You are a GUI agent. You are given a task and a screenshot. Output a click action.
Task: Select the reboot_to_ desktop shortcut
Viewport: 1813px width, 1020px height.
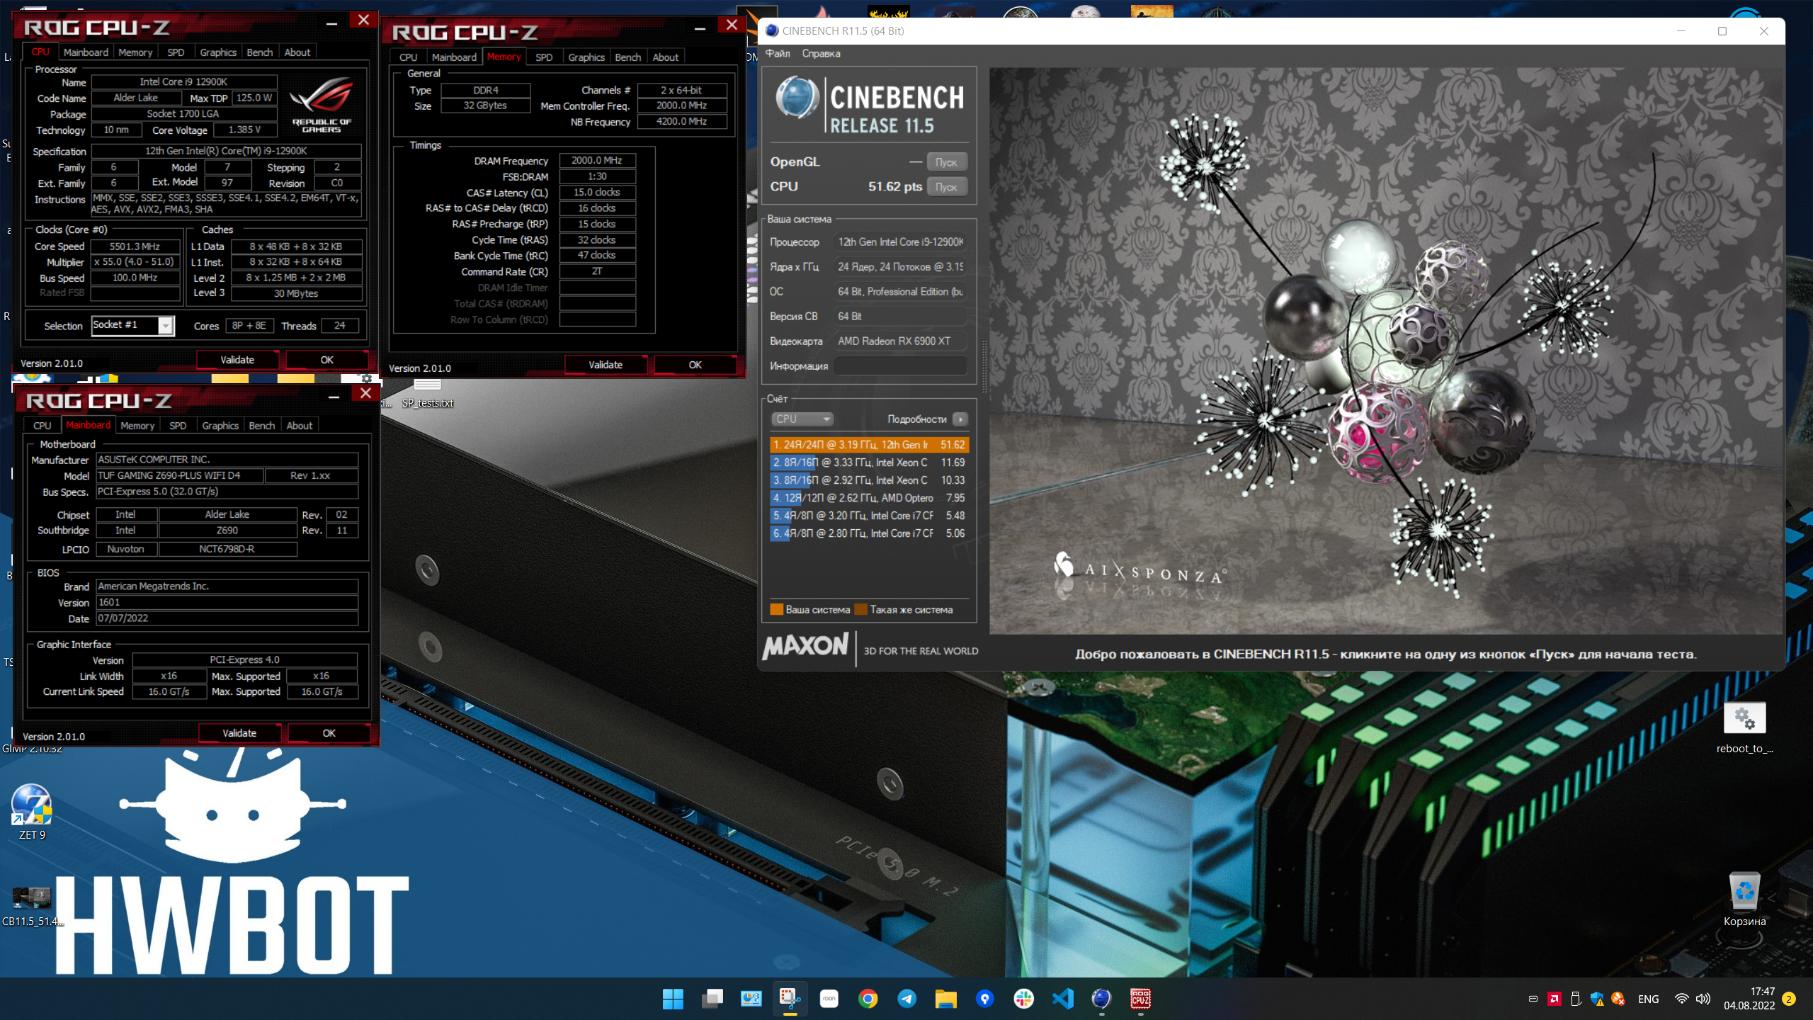(x=1744, y=728)
